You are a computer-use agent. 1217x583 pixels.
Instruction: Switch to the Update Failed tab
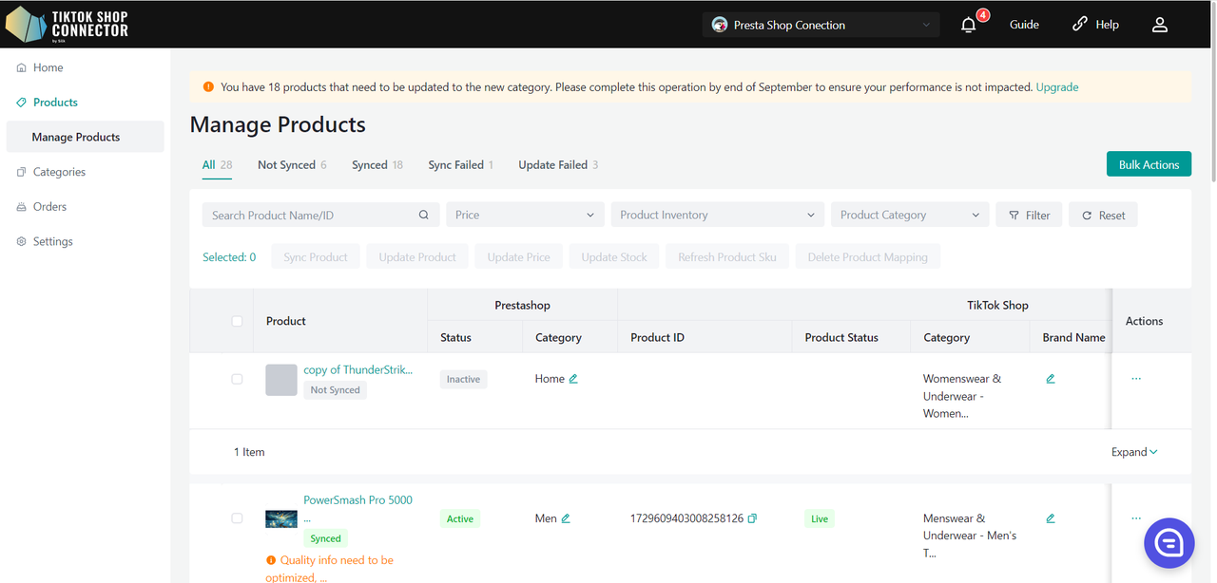click(x=558, y=164)
